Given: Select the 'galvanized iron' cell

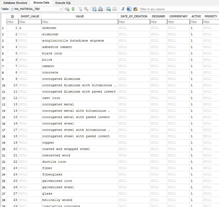Looking at the screenshot, I should point(80,181).
